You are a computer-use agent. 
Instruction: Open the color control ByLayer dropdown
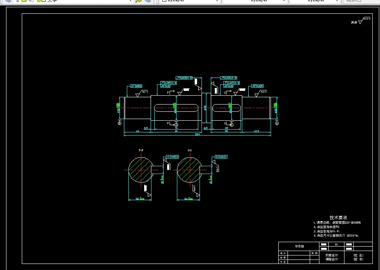[x=190, y=1]
